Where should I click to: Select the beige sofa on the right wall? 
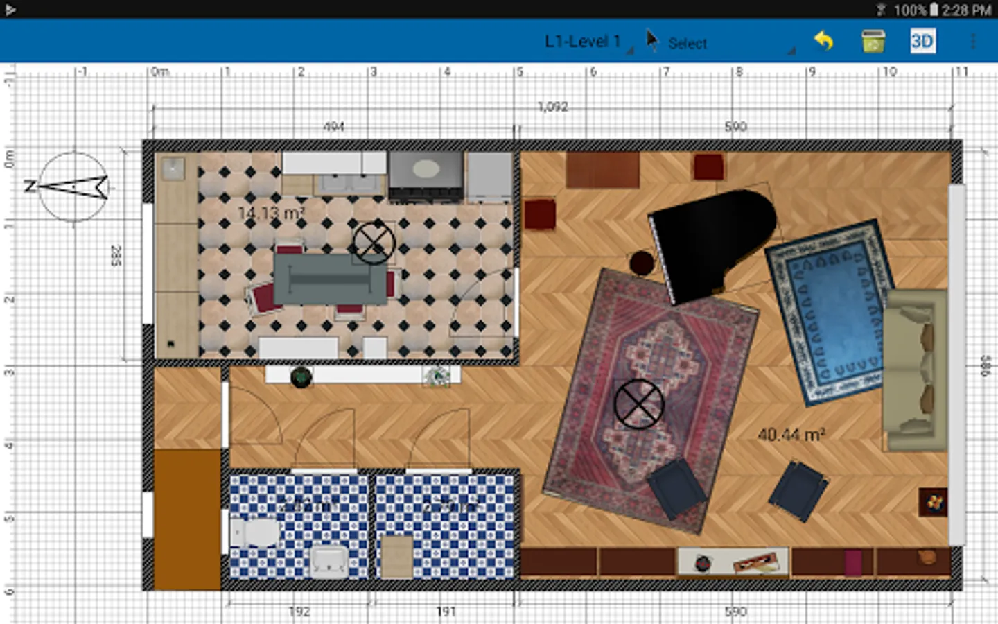[x=915, y=371]
